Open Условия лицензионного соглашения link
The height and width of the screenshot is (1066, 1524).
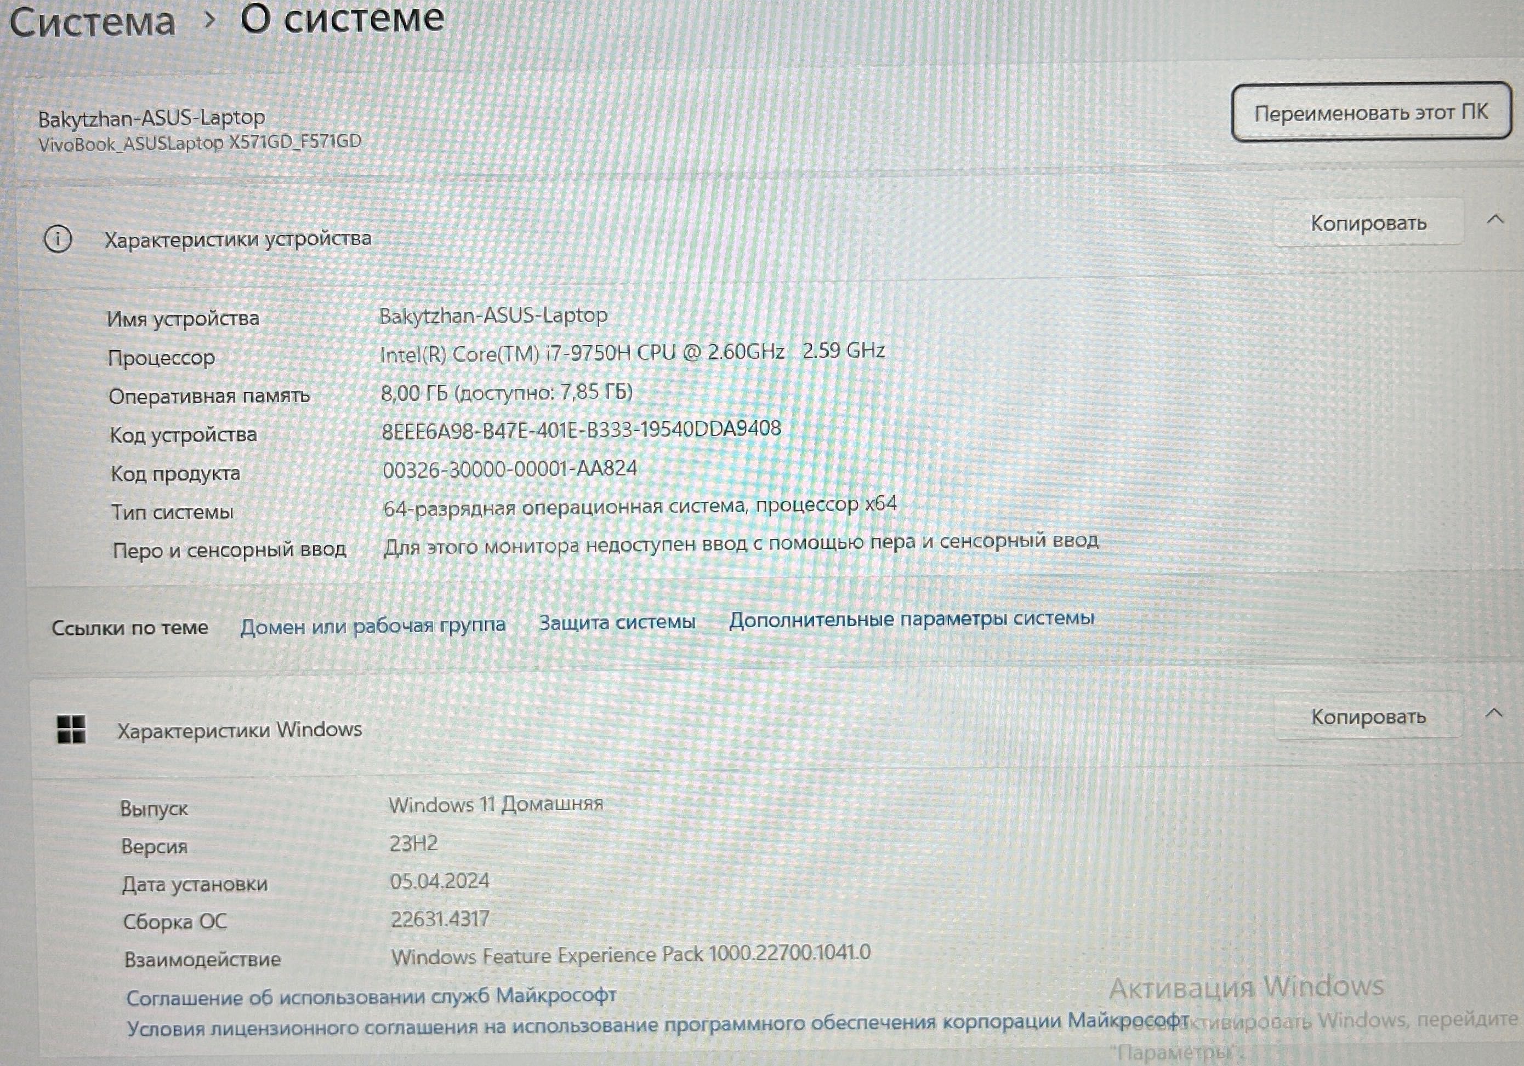click(x=657, y=1025)
